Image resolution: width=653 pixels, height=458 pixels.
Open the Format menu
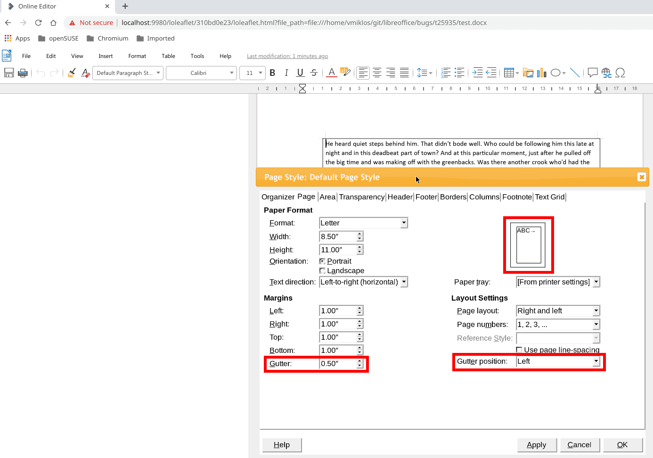click(x=137, y=56)
